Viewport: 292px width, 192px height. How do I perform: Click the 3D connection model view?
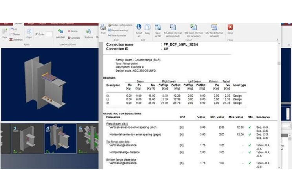tap(49, 85)
